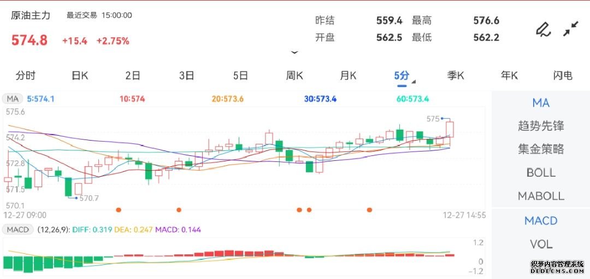
Task: Expand quote details chevron below header
Action: point(294,53)
